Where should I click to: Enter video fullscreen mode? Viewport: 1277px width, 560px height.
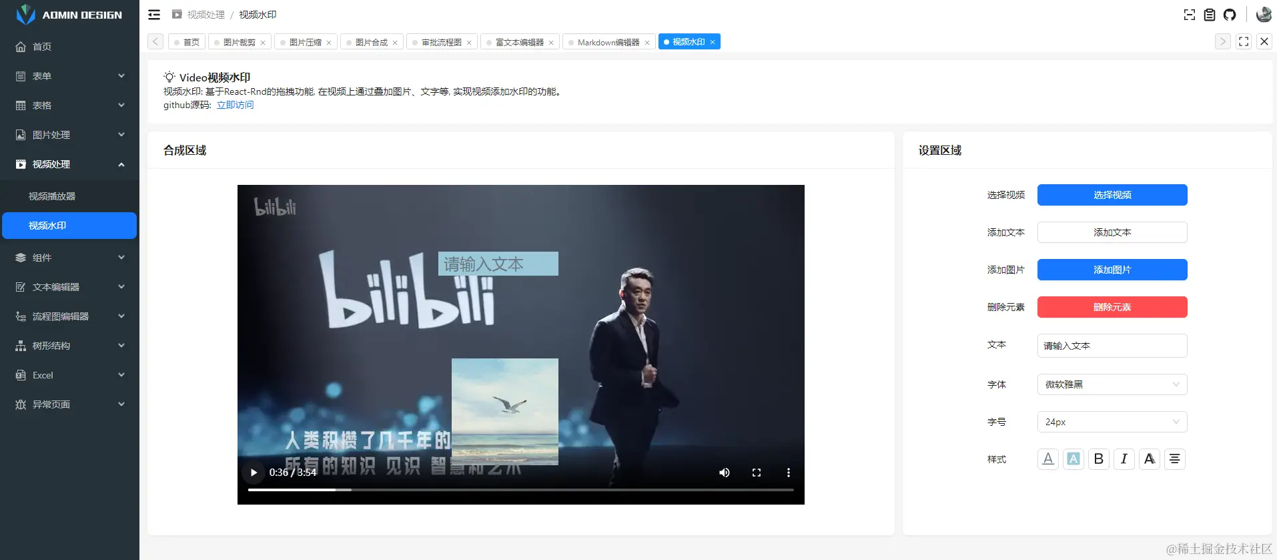pyautogui.click(x=757, y=473)
